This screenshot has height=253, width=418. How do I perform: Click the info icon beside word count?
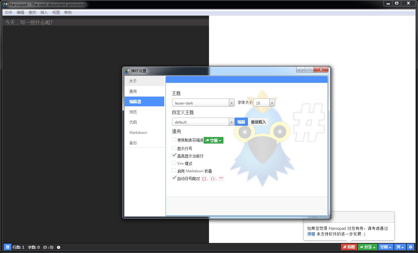pos(59,247)
